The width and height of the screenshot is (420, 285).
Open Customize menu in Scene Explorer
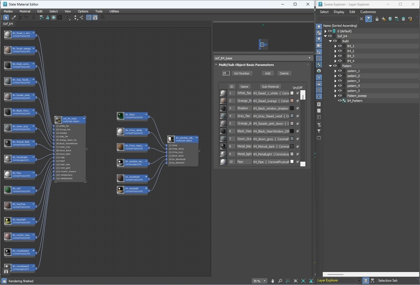pos(368,12)
